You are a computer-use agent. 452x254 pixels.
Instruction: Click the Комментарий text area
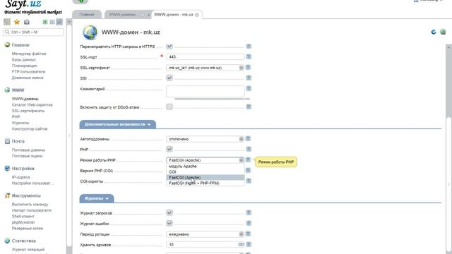pos(205,91)
